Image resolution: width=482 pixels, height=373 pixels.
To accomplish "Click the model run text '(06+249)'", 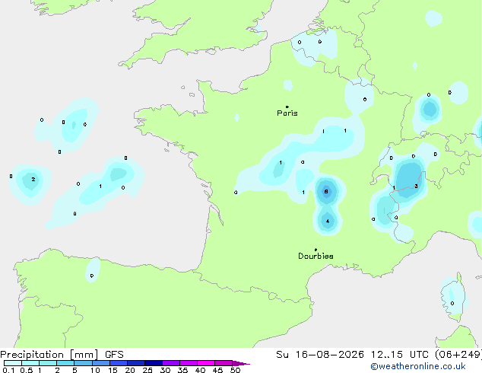I will 458,355.
